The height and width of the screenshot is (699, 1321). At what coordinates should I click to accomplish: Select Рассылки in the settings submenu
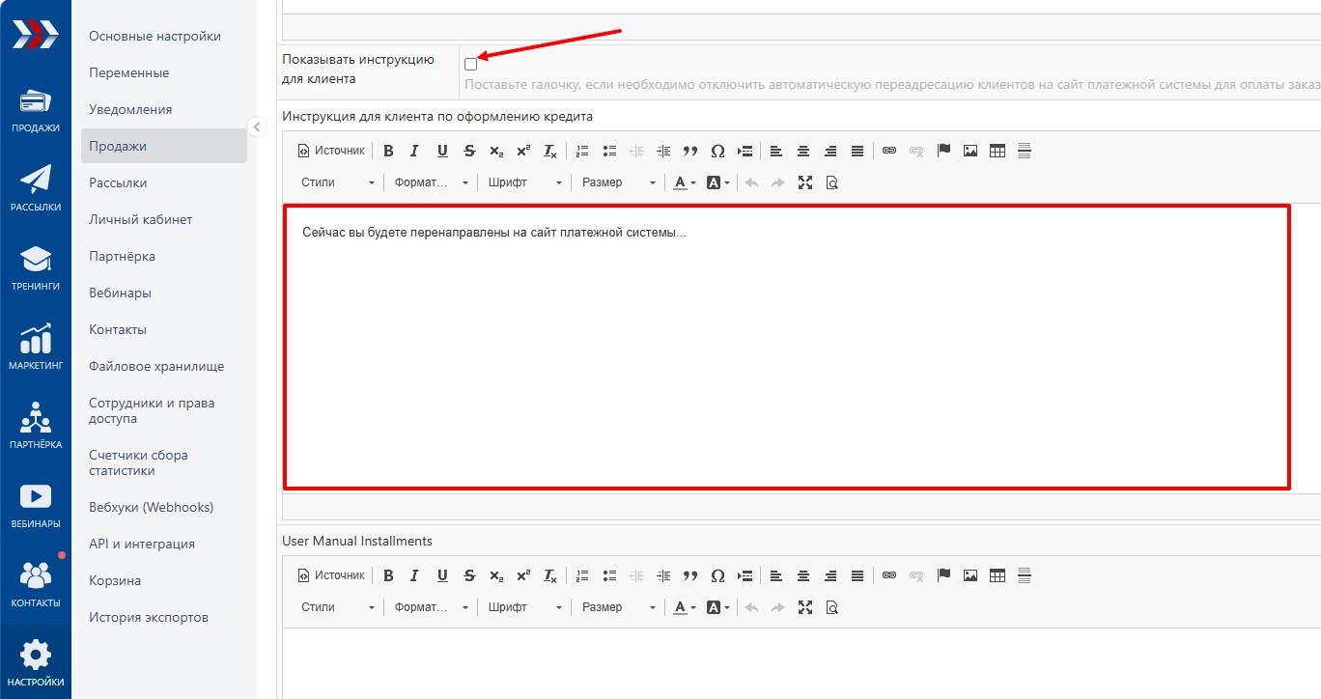point(118,182)
